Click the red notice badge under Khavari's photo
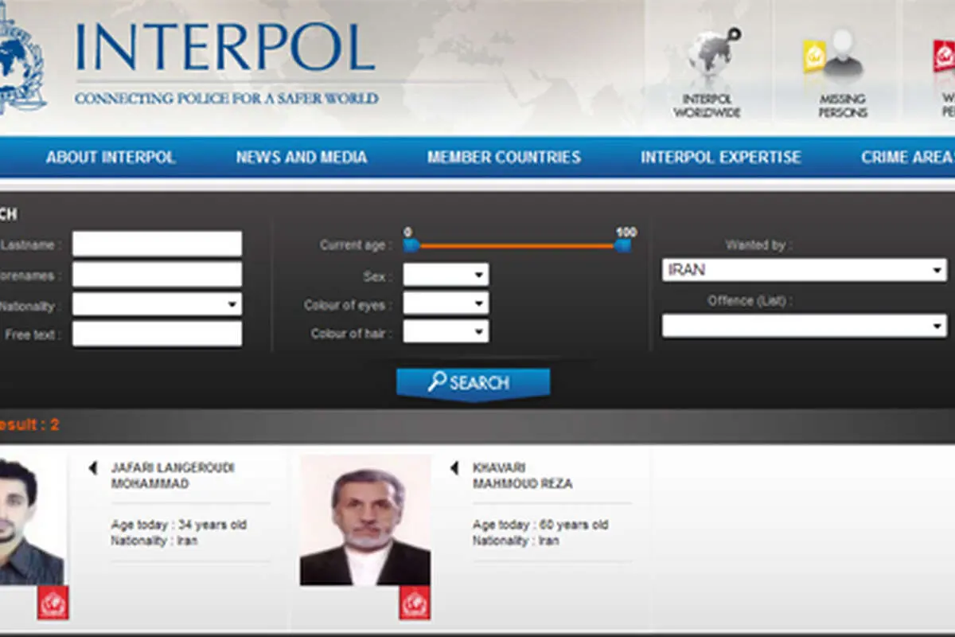 [x=415, y=602]
